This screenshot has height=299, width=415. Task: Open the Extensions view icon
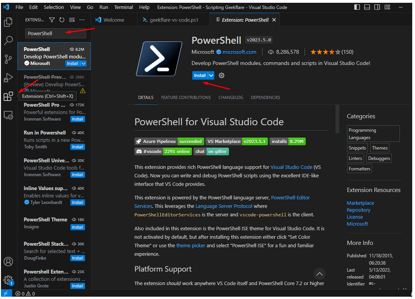coord(8,96)
